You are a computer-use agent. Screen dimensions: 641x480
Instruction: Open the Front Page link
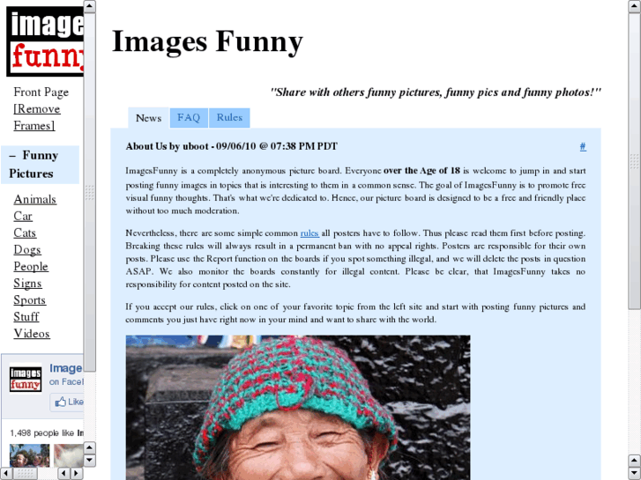tap(41, 92)
